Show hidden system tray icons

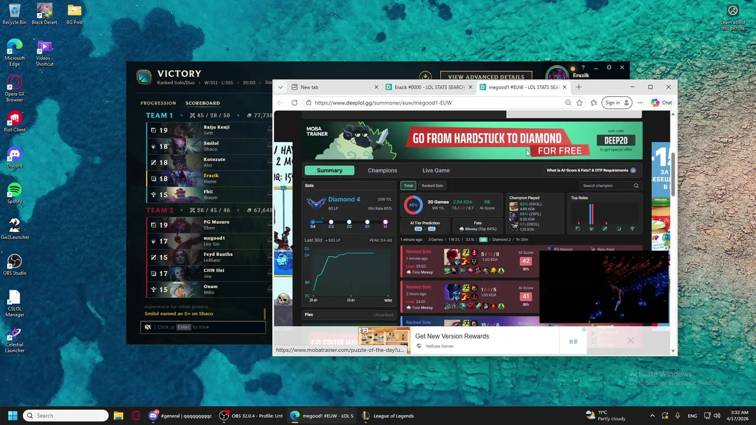[x=652, y=416]
